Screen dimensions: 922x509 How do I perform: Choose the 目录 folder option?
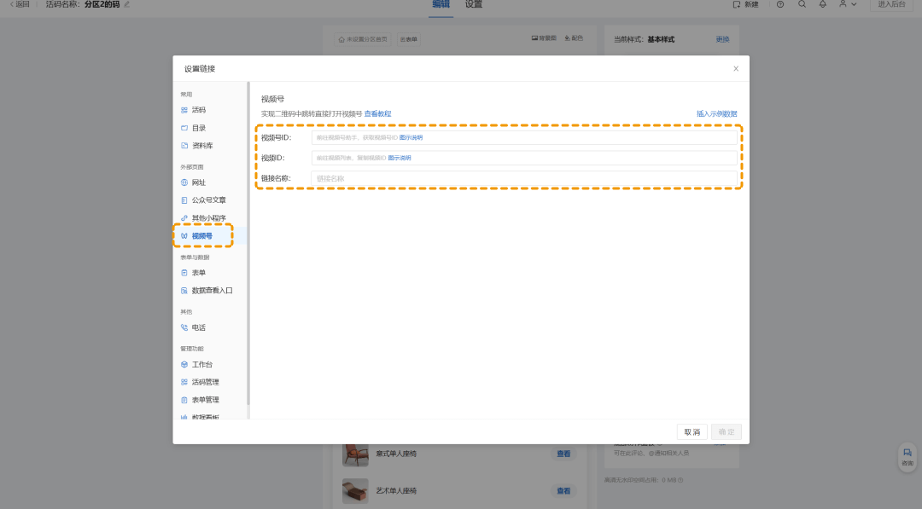pyautogui.click(x=198, y=128)
